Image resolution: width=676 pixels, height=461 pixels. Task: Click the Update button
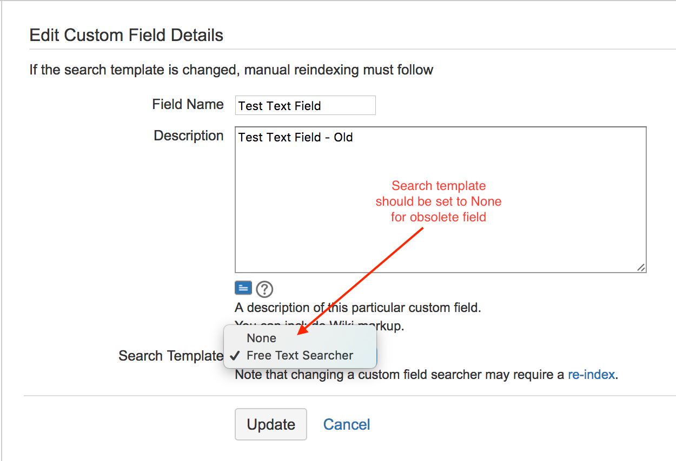coord(271,424)
